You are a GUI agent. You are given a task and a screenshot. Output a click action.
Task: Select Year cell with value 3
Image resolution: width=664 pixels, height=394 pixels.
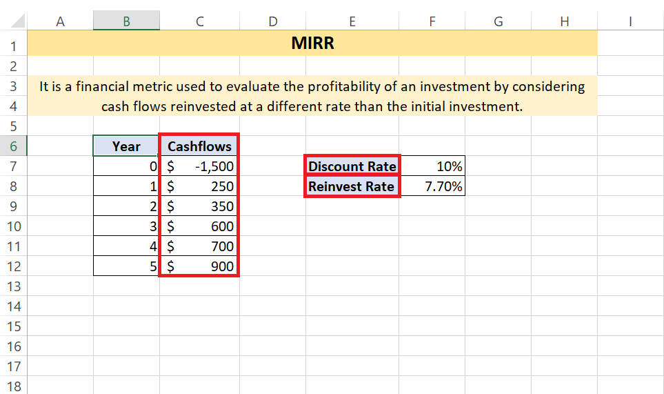point(127,226)
